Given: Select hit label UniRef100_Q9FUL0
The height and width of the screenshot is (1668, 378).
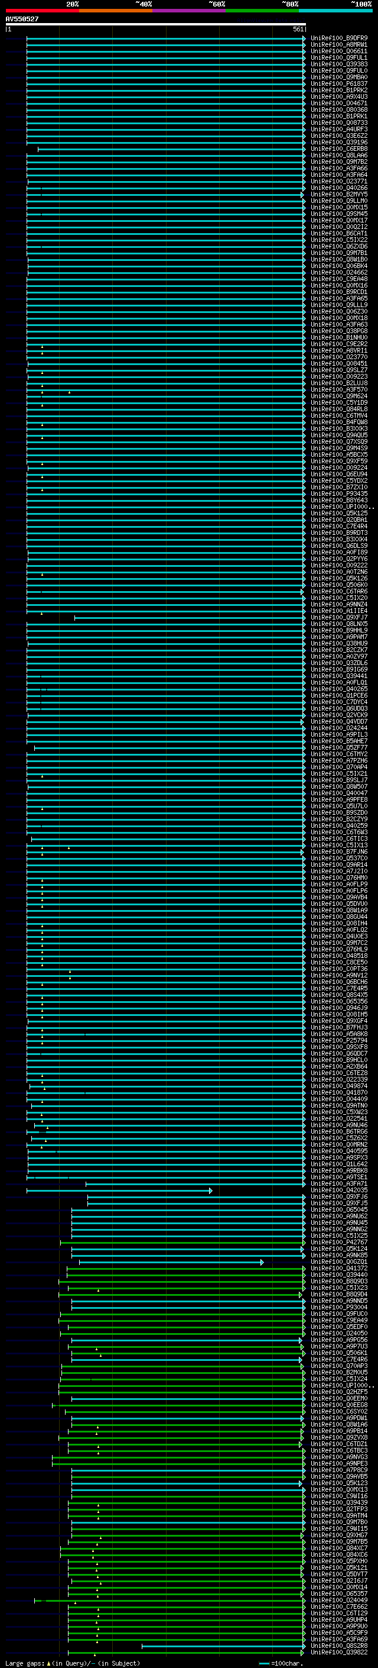Looking at the screenshot, I should [x=338, y=70].
